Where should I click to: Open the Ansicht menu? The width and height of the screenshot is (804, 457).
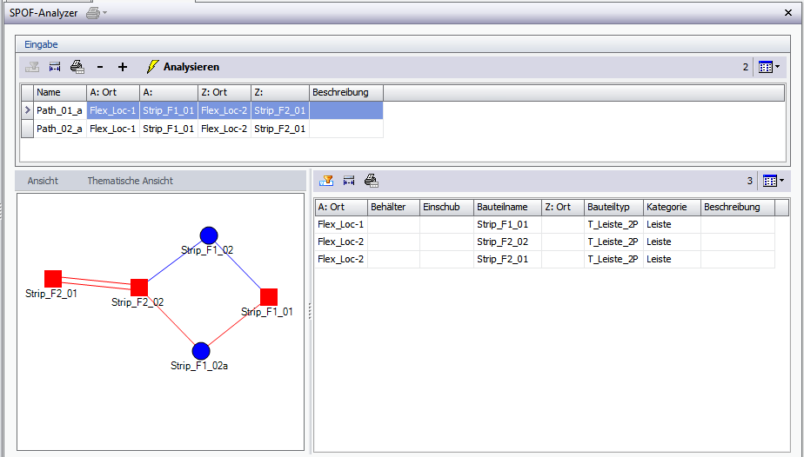[x=43, y=181]
